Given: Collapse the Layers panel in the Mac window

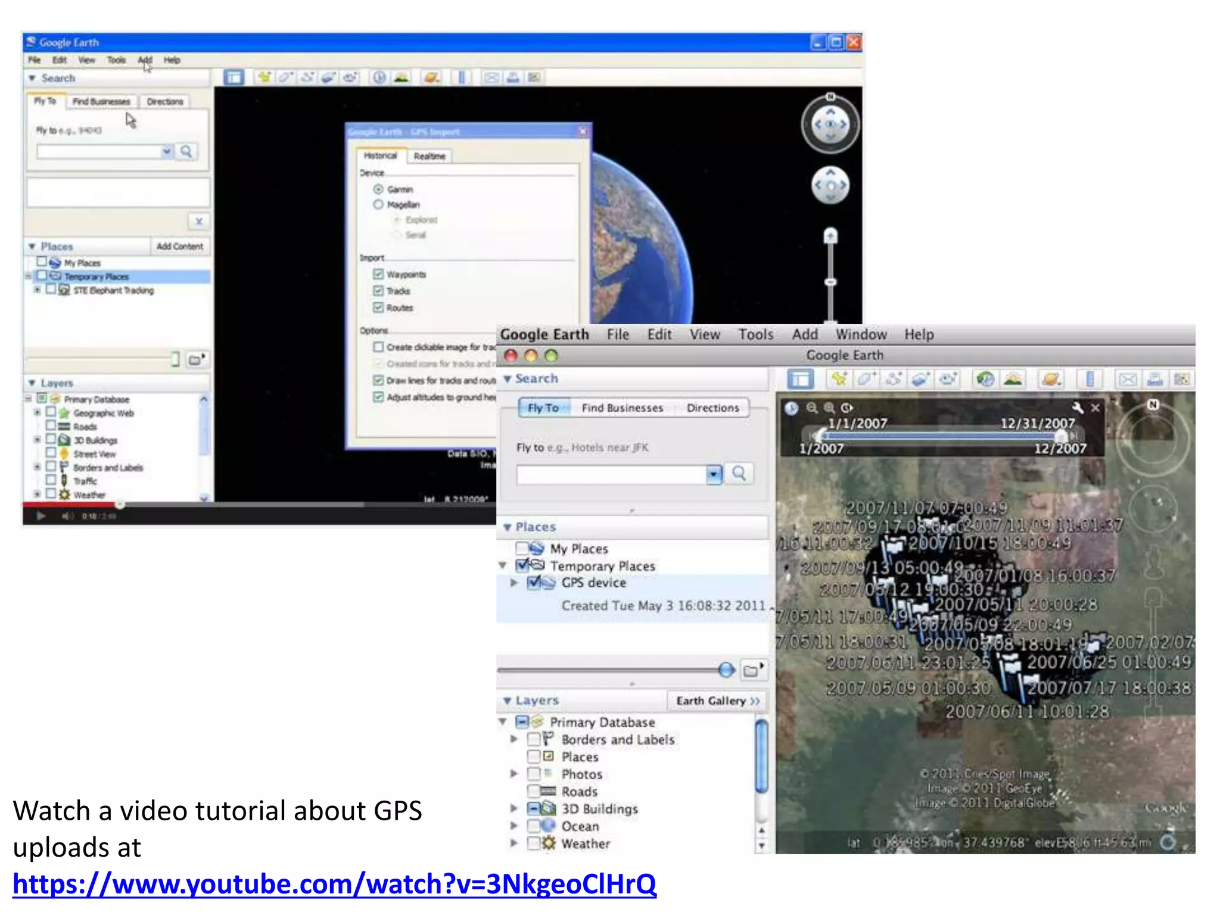Looking at the screenshot, I should tap(508, 701).
